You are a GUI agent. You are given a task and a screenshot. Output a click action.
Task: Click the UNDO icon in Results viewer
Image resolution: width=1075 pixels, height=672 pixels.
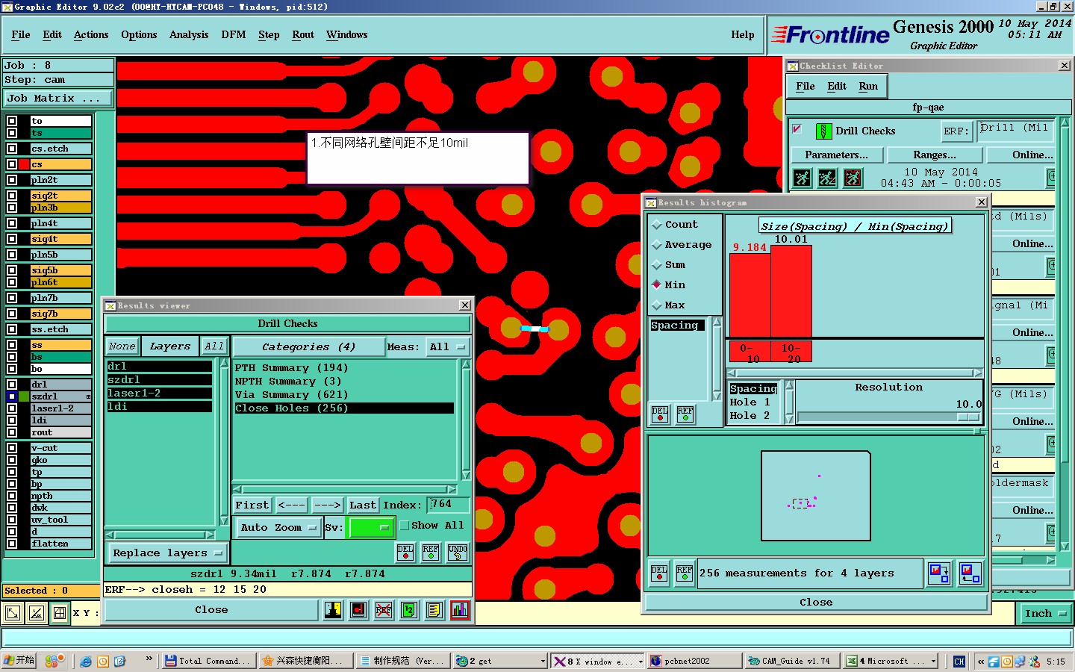(x=458, y=553)
